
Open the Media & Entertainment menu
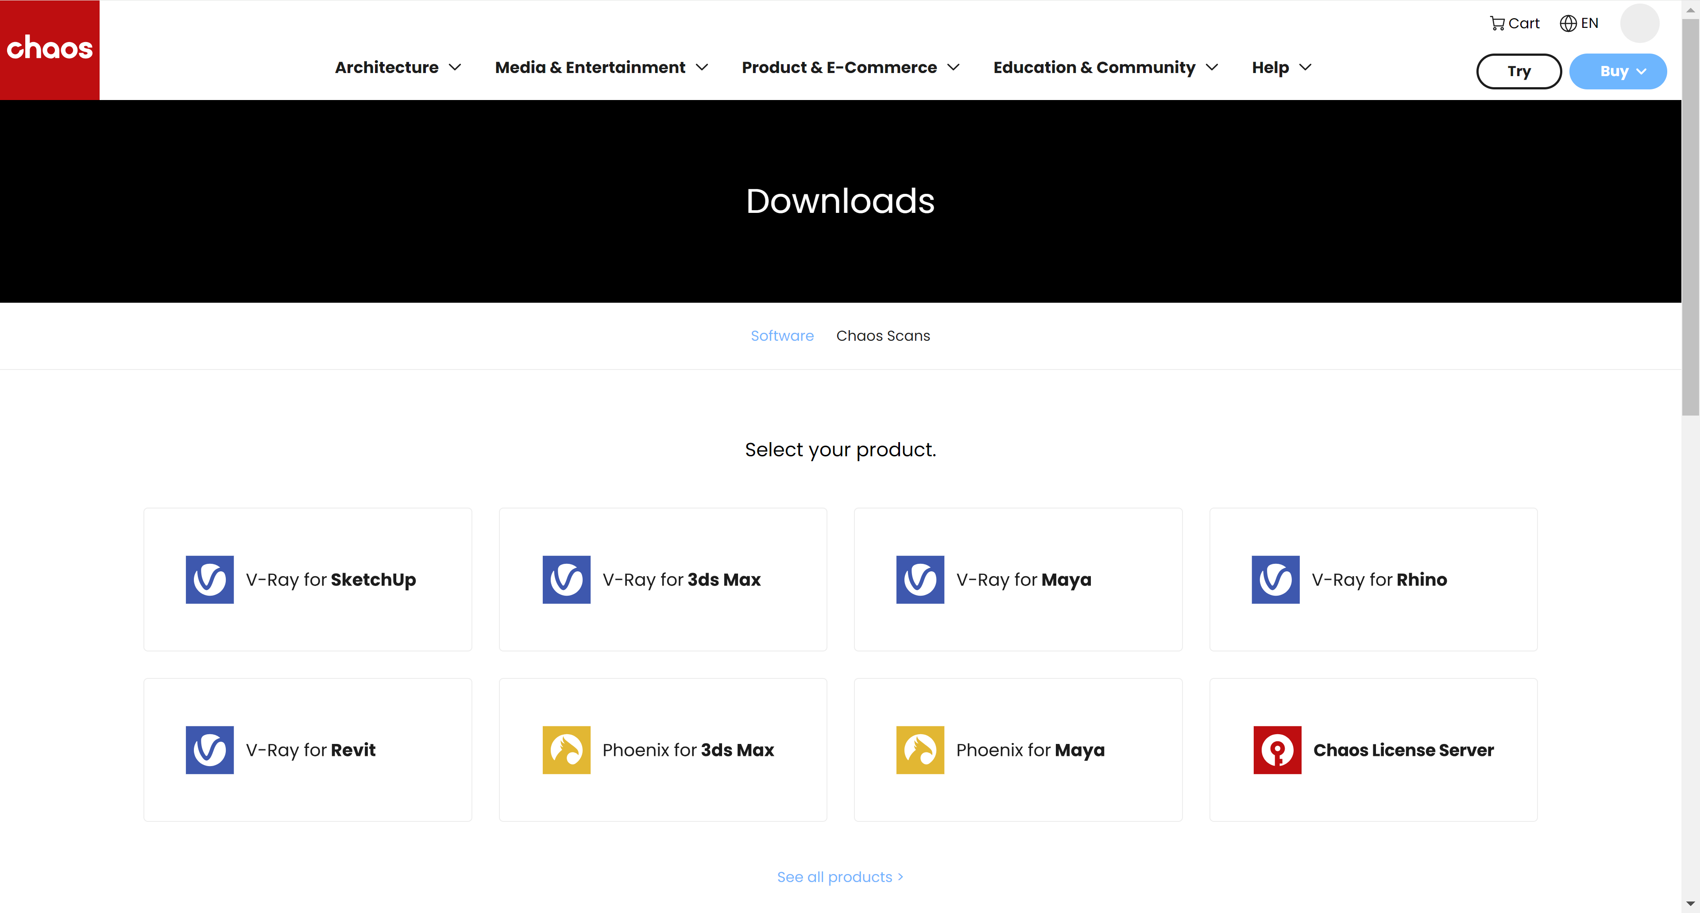click(x=590, y=68)
